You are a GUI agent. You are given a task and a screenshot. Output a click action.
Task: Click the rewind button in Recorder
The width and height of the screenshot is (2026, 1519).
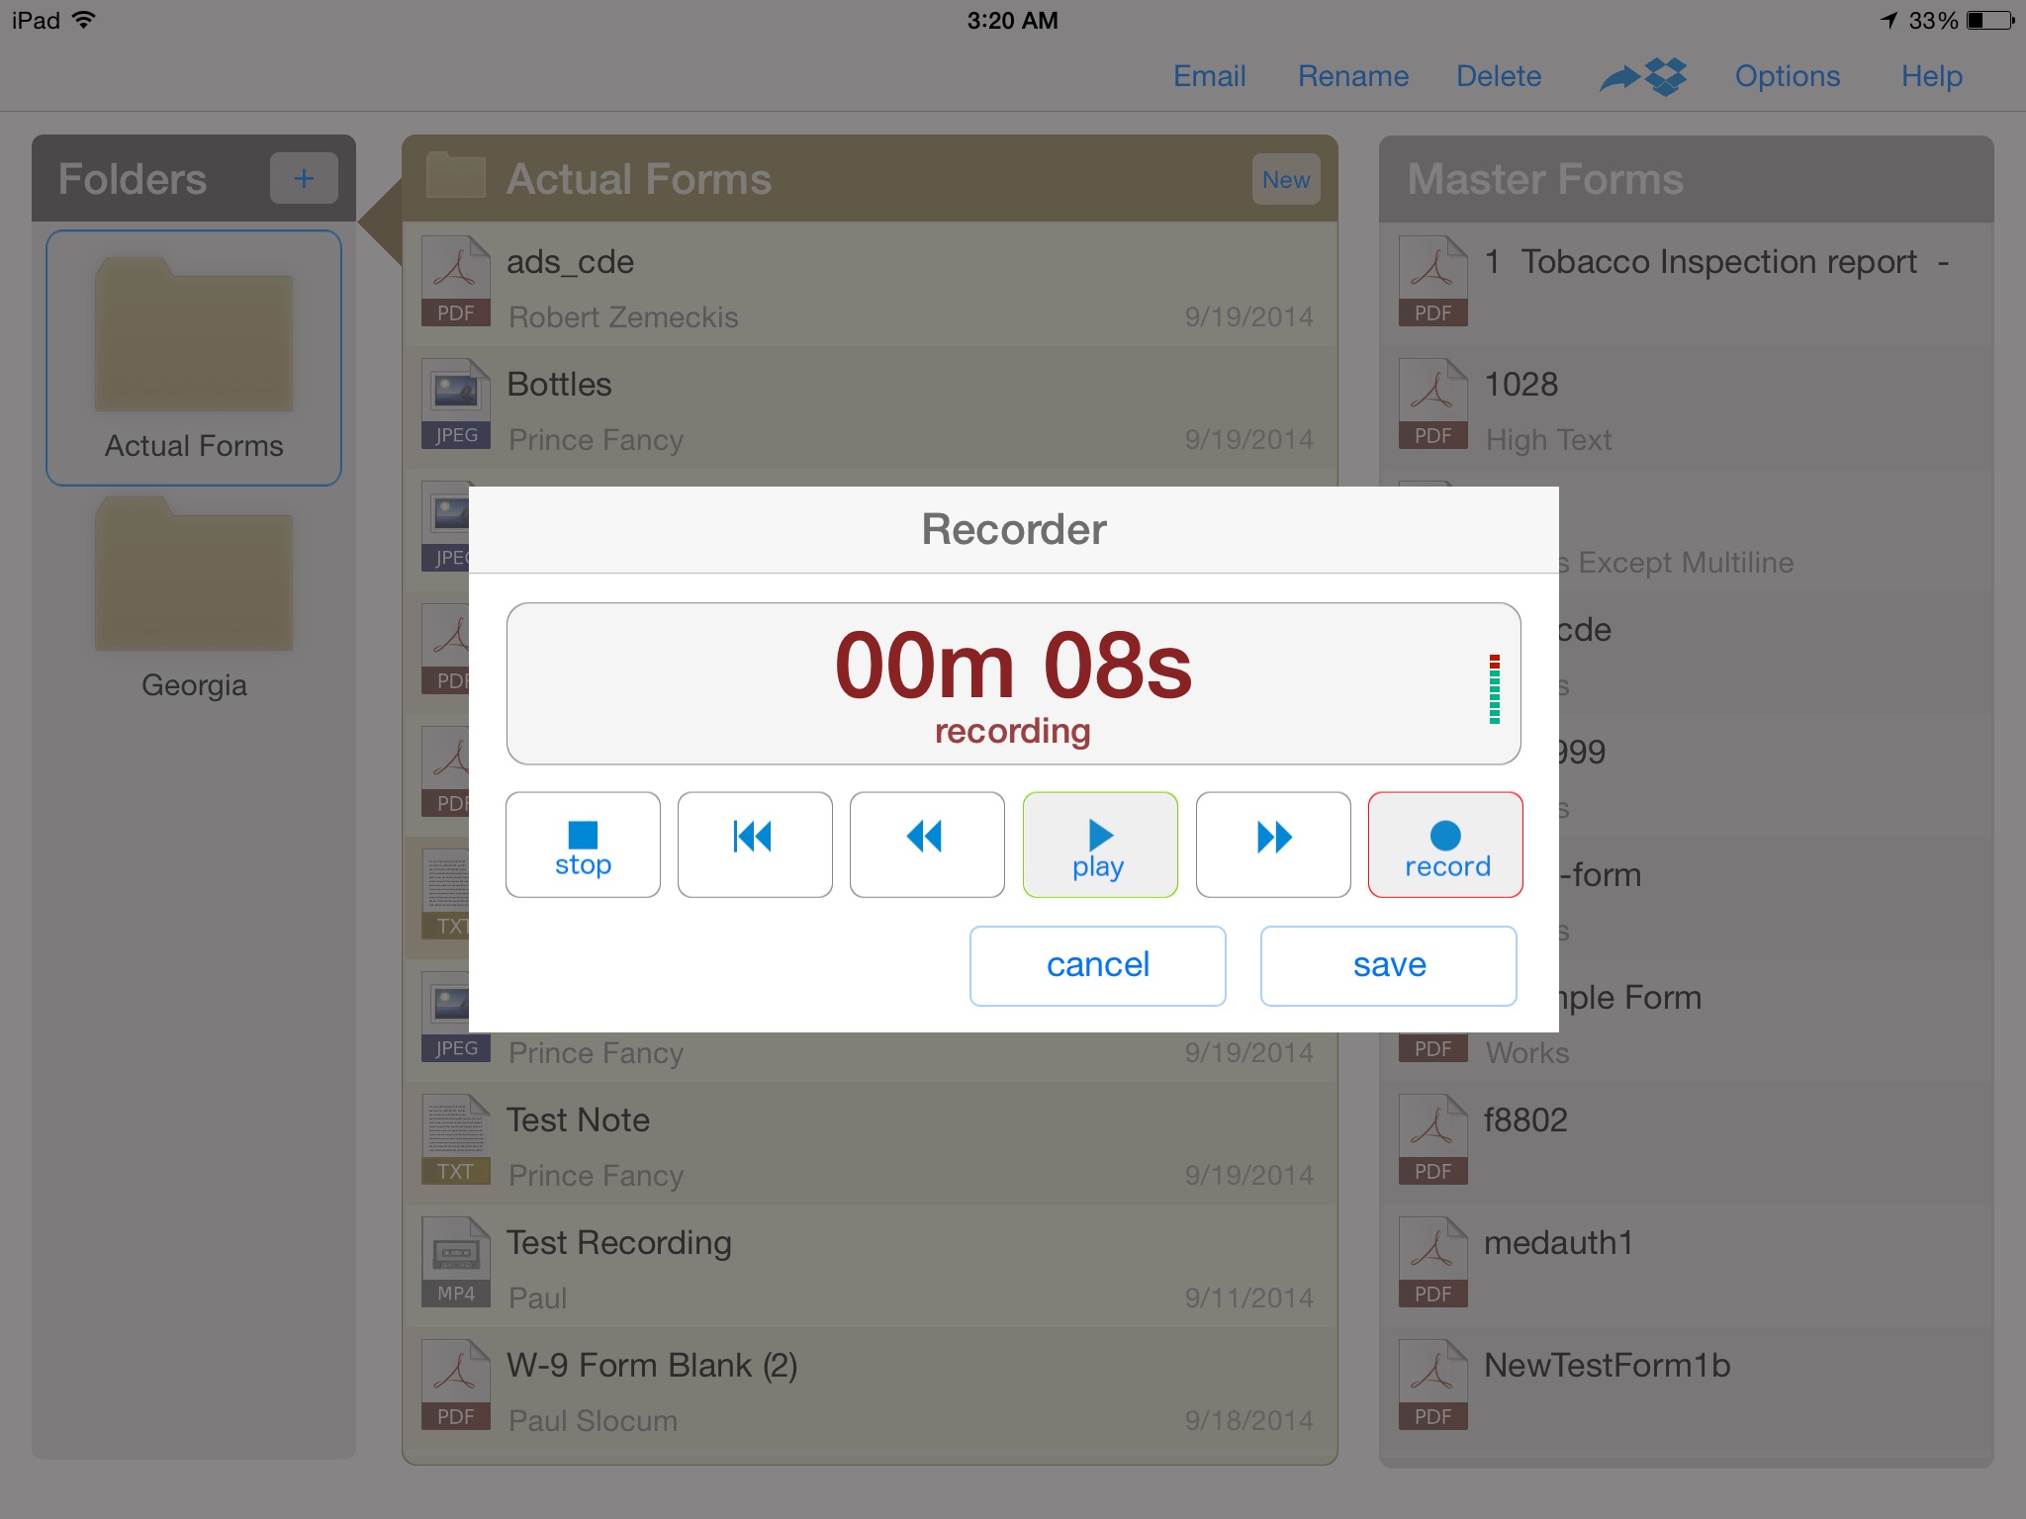[925, 841]
